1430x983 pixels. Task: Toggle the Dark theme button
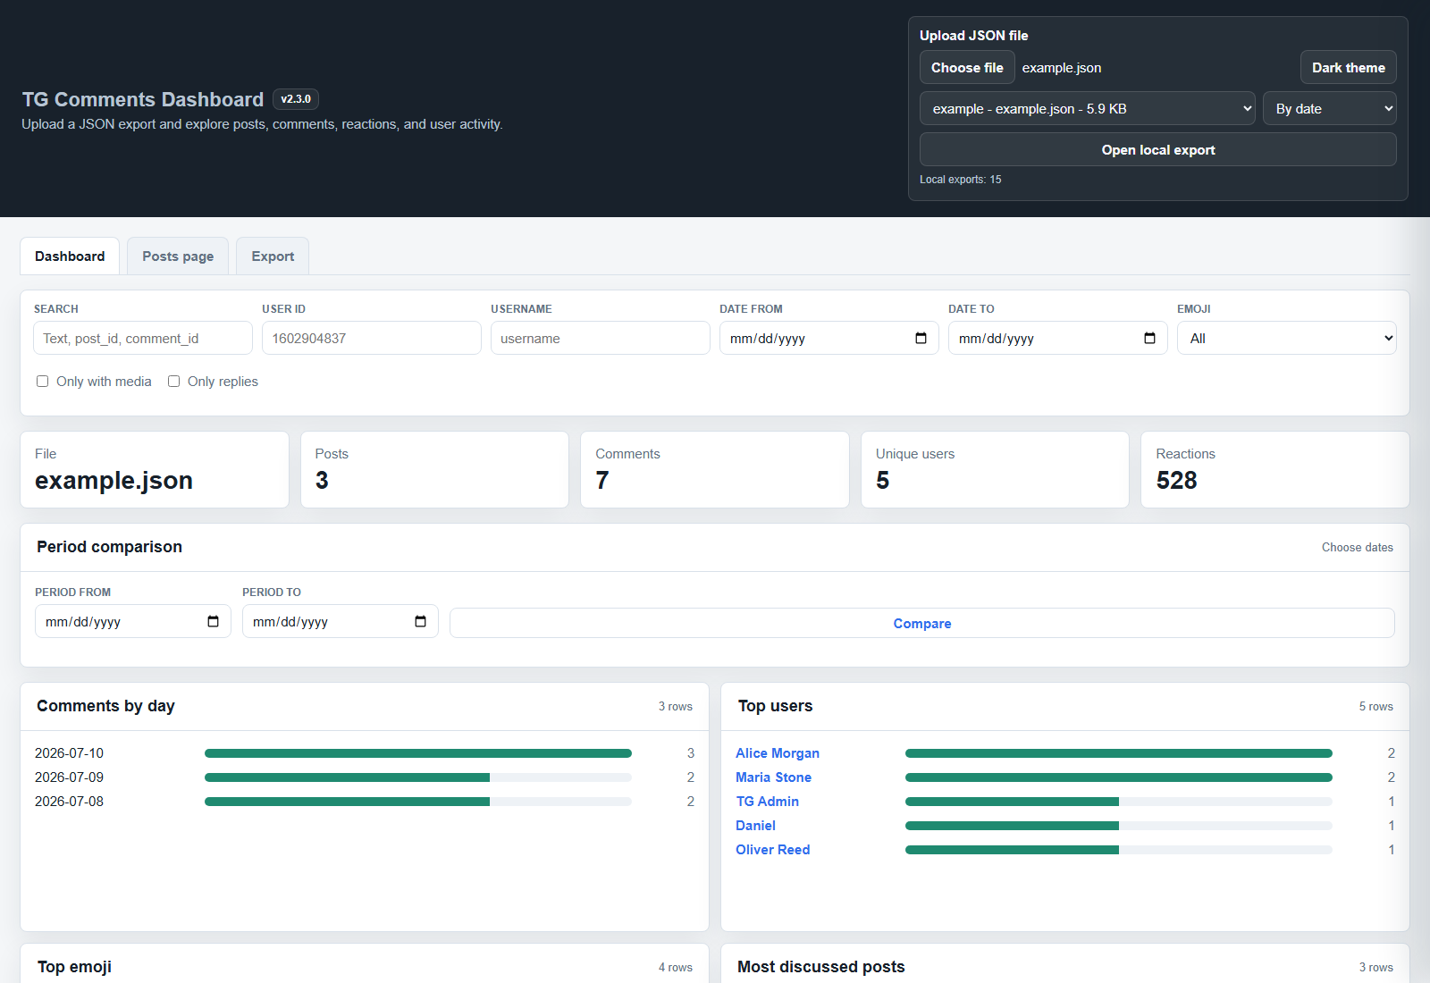point(1349,67)
